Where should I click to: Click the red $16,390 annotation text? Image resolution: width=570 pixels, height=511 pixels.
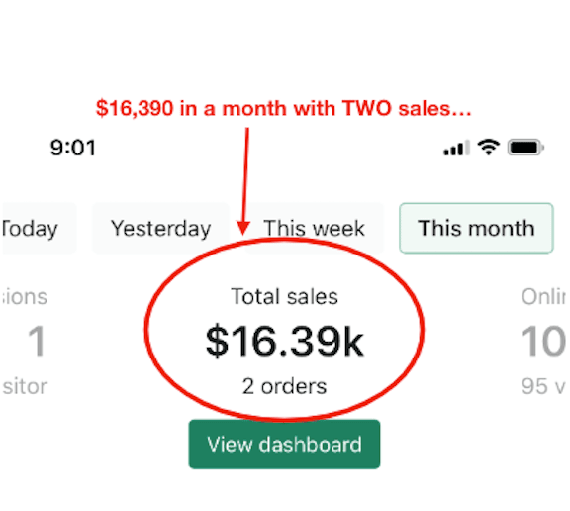(x=284, y=108)
